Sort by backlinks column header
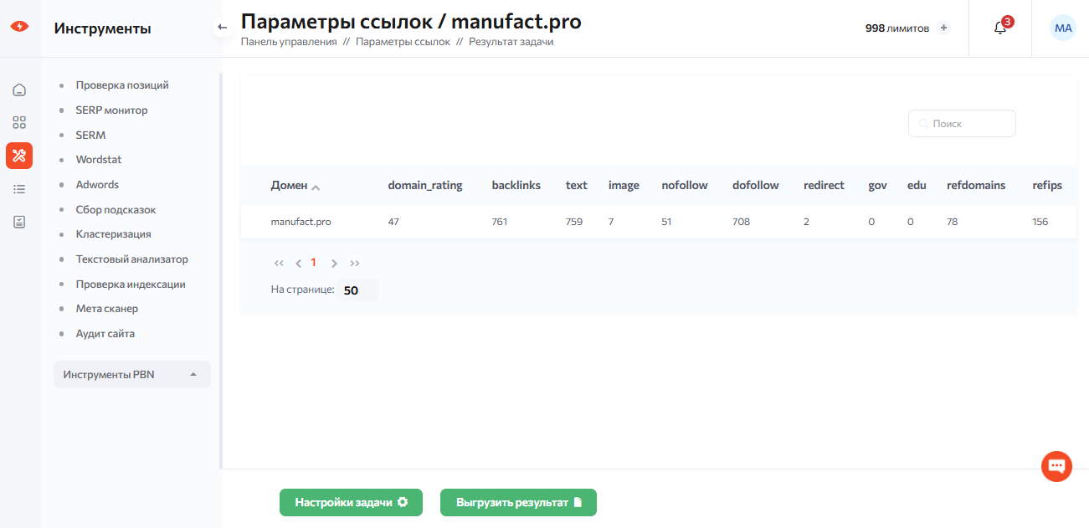Screen dimensions: 1089x528 coord(516,185)
